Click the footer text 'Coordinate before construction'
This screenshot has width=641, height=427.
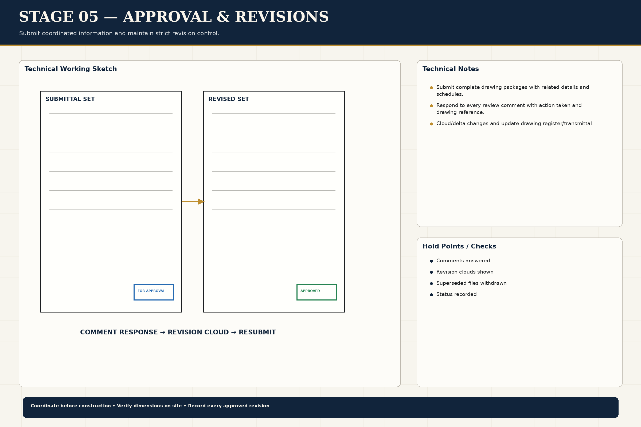click(71, 406)
